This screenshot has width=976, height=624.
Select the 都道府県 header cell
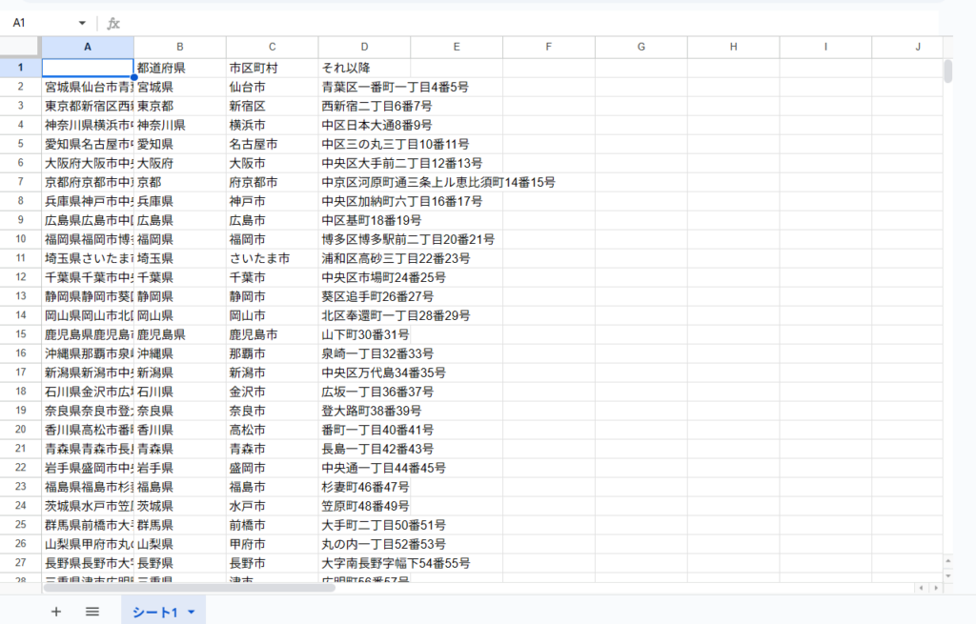point(179,68)
